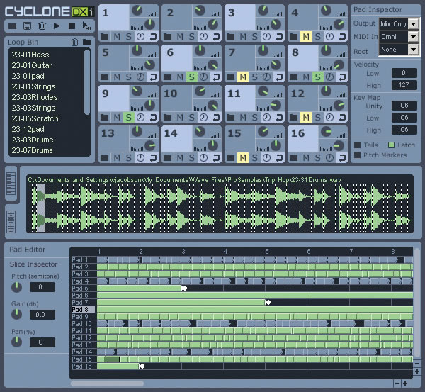Click the loop icon on pad 12
The image size is (425, 392).
click(x=342, y=118)
